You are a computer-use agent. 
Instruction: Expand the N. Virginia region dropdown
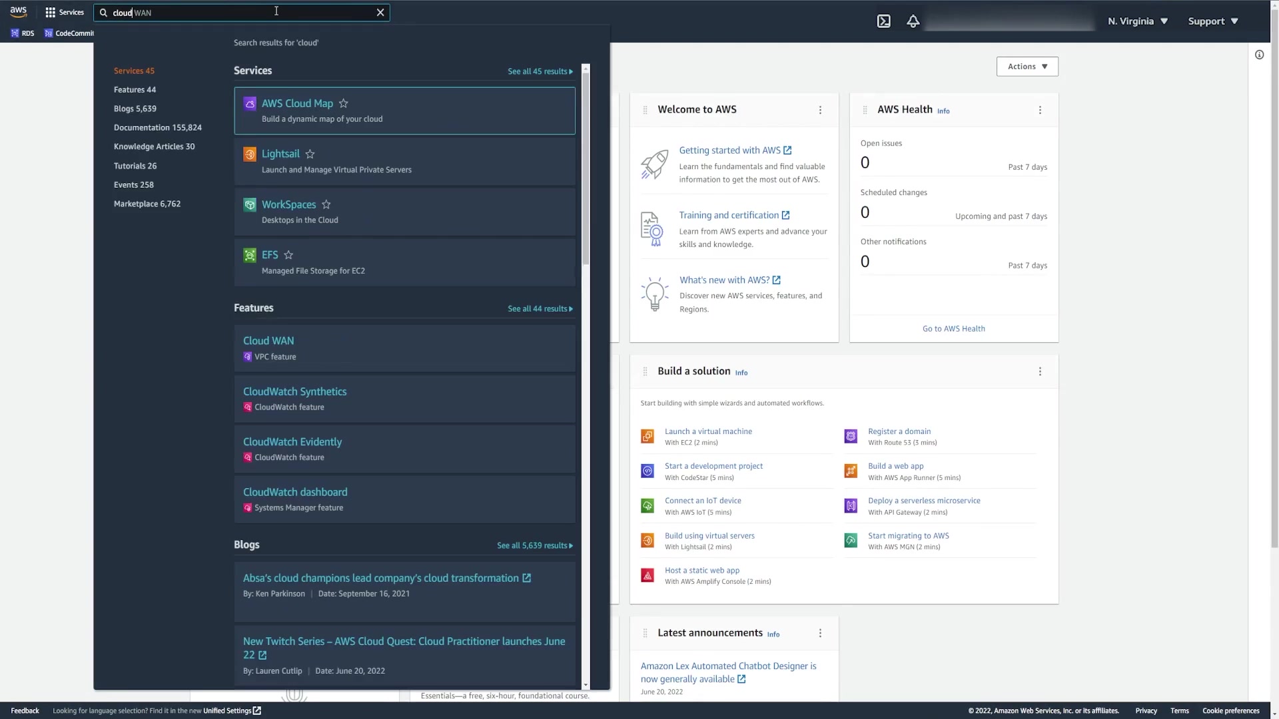[x=1138, y=21]
